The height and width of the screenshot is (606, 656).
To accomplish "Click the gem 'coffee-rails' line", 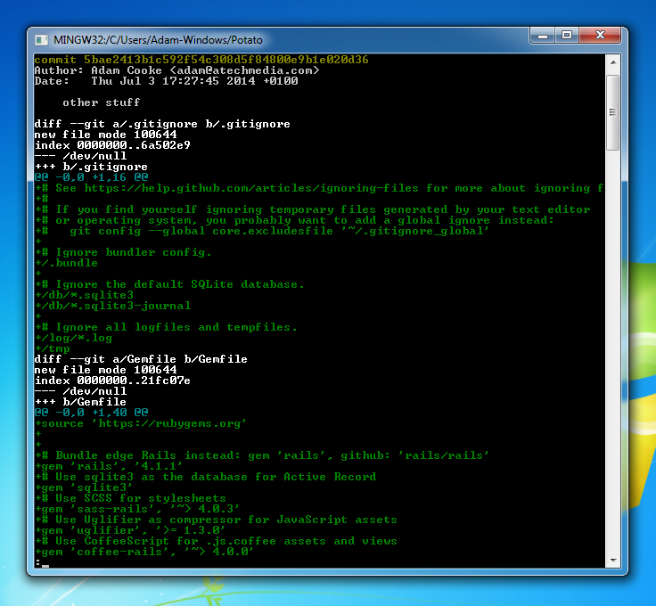I will tap(144, 552).
